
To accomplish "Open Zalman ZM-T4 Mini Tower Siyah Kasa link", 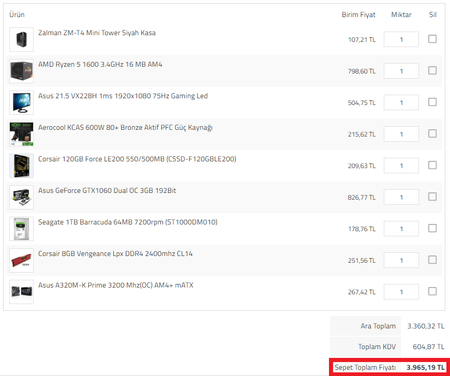I will click(x=97, y=33).
